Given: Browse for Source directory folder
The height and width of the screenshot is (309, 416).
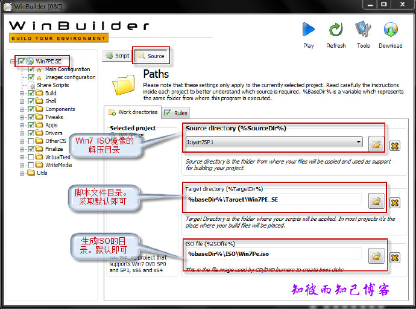Looking at the screenshot, I should [x=376, y=144].
